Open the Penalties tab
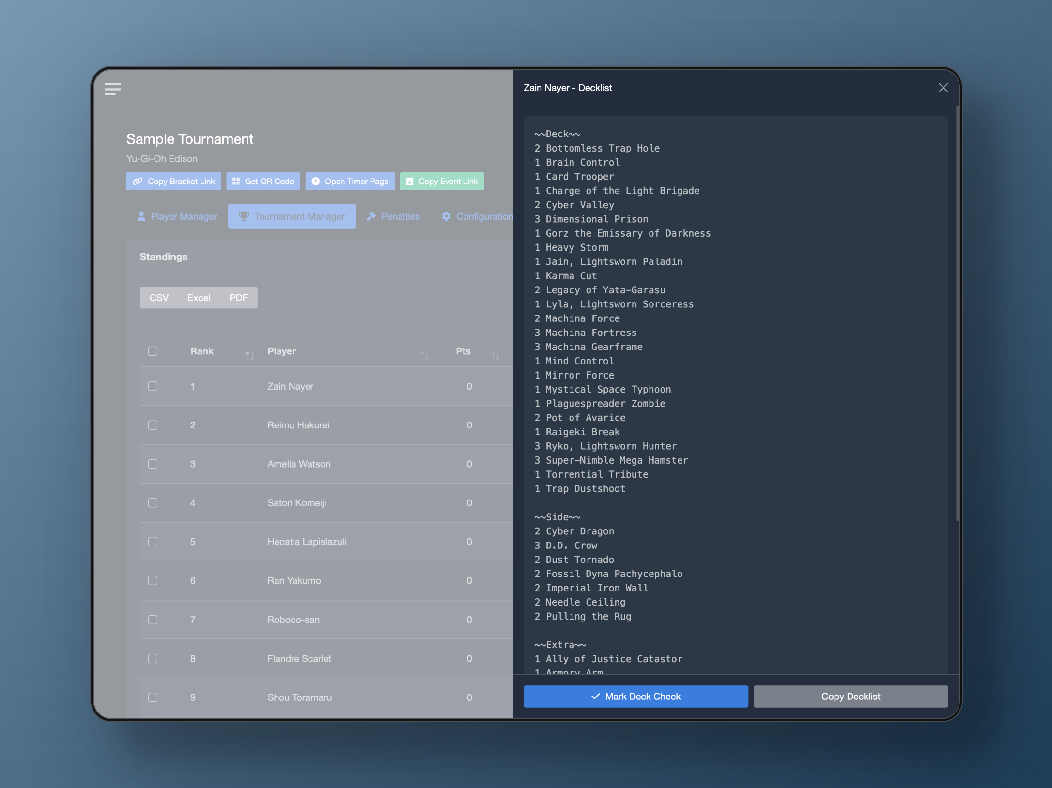The width and height of the screenshot is (1052, 788). (x=393, y=216)
